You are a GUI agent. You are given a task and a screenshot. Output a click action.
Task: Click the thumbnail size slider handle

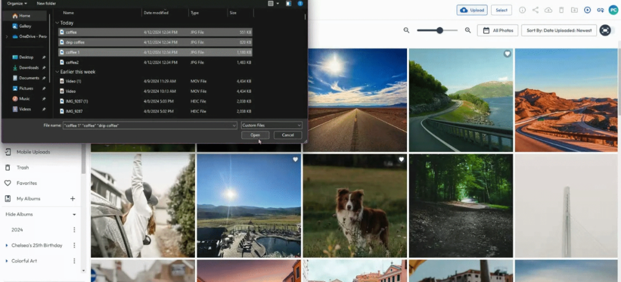[x=440, y=30]
